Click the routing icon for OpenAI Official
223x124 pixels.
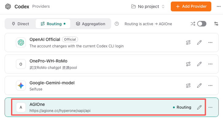188,42
